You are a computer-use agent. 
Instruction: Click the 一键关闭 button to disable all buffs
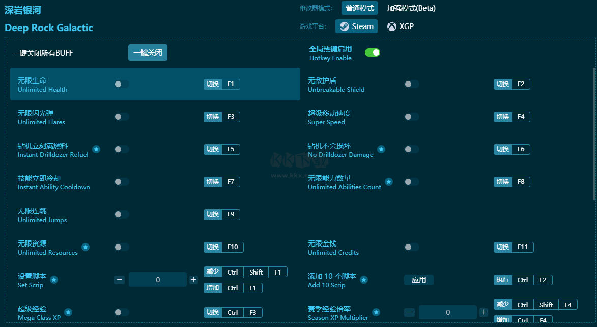click(148, 52)
